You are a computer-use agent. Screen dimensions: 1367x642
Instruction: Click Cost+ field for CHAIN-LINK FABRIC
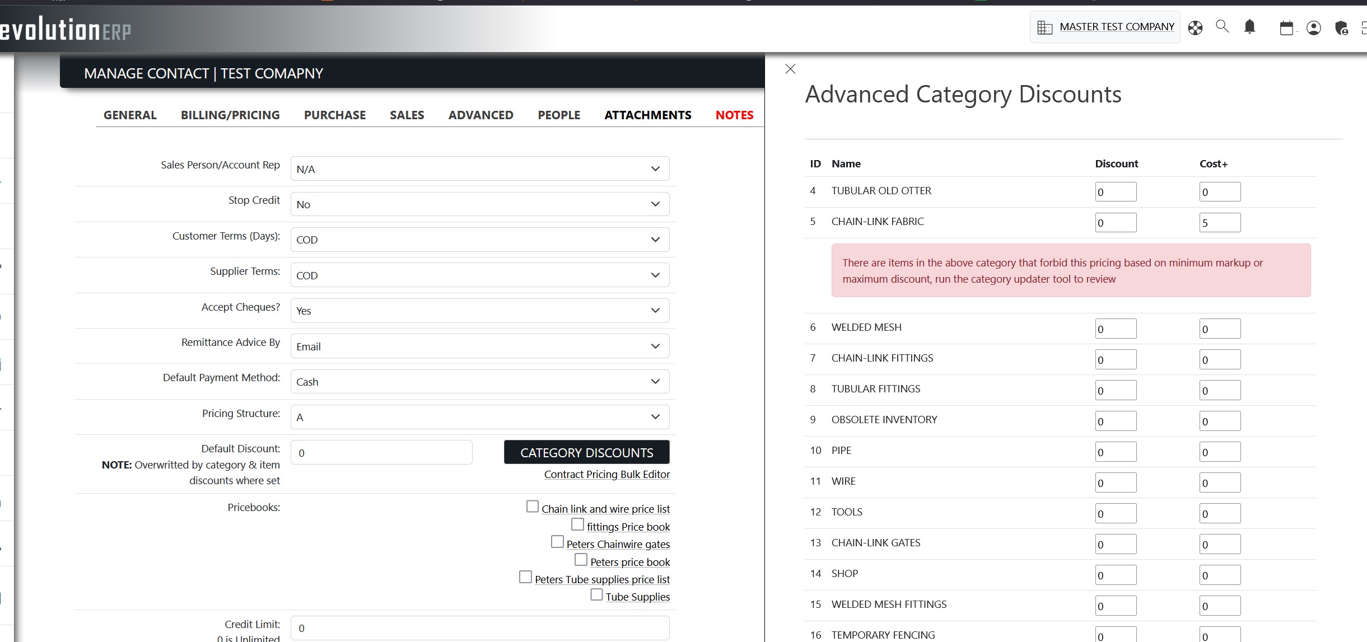pyautogui.click(x=1219, y=223)
